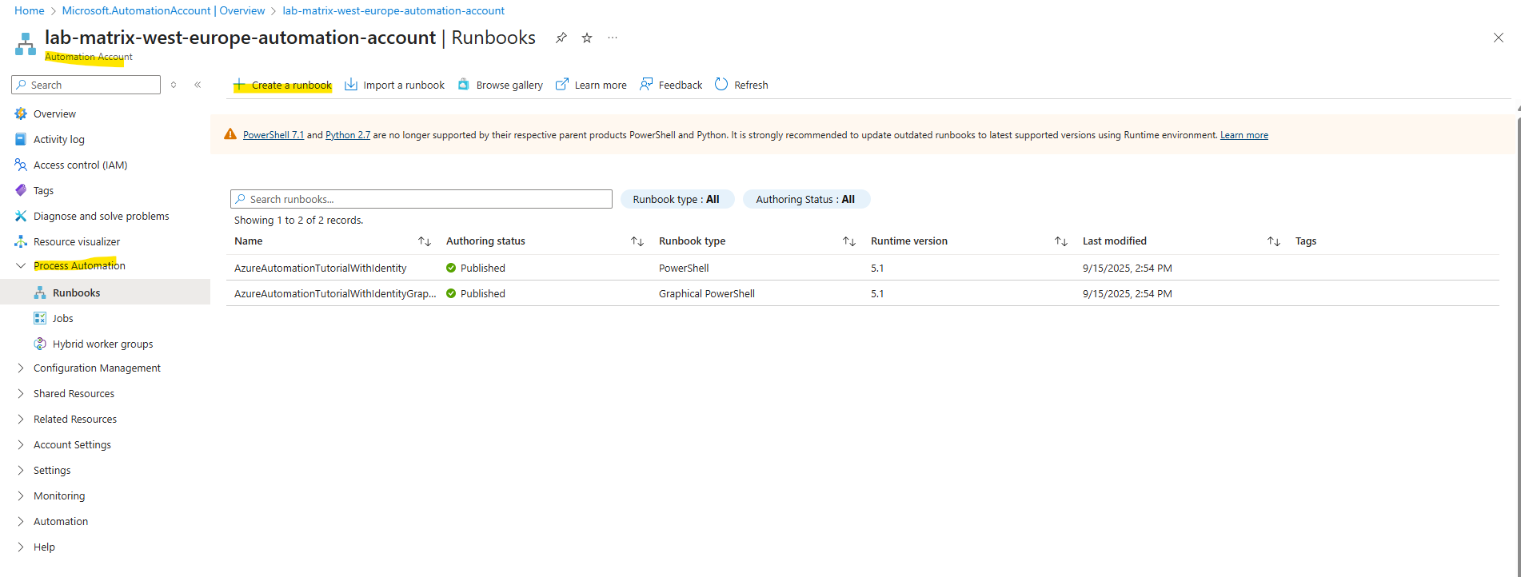Follow the Python 2.7 link in warning
The height and width of the screenshot is (577, 1521).
348,135
